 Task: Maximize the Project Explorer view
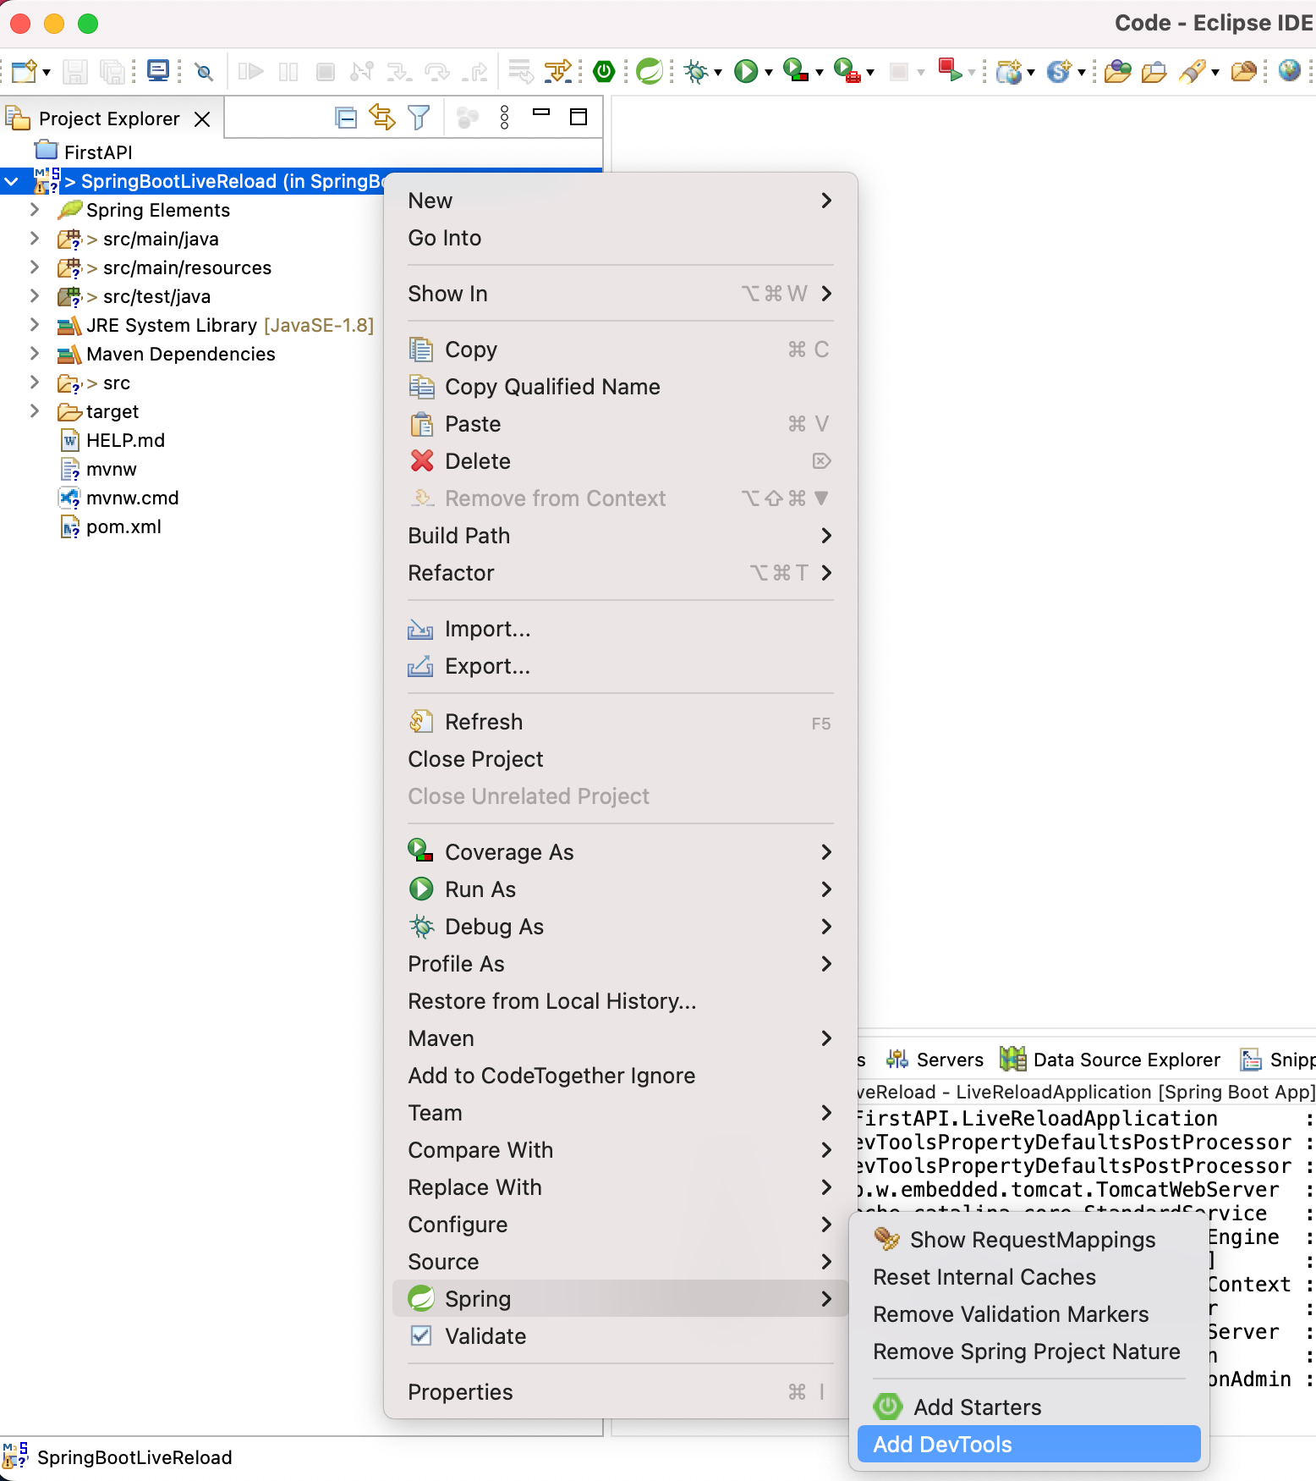(x=578, y=117)
